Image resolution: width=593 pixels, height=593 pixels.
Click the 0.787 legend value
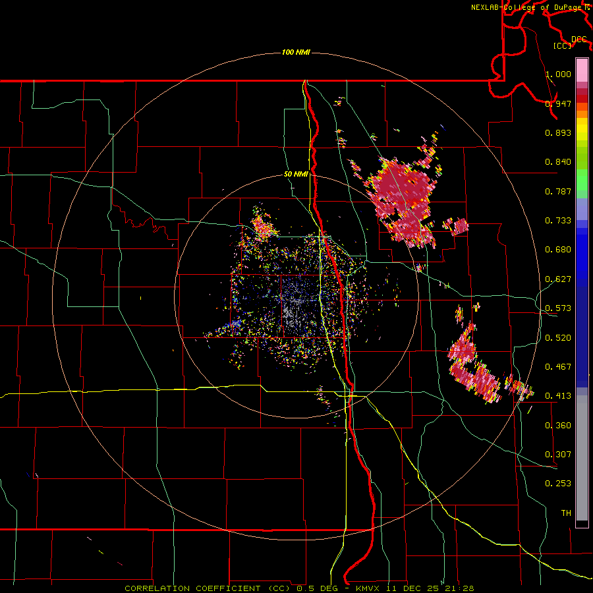point(558,191)
